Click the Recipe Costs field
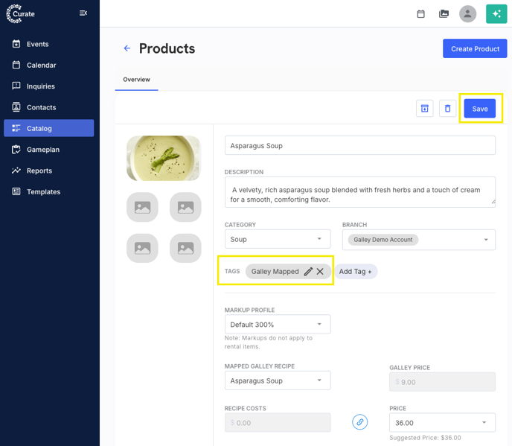Screen dimensions: 512x446 [x=278, y=422]
